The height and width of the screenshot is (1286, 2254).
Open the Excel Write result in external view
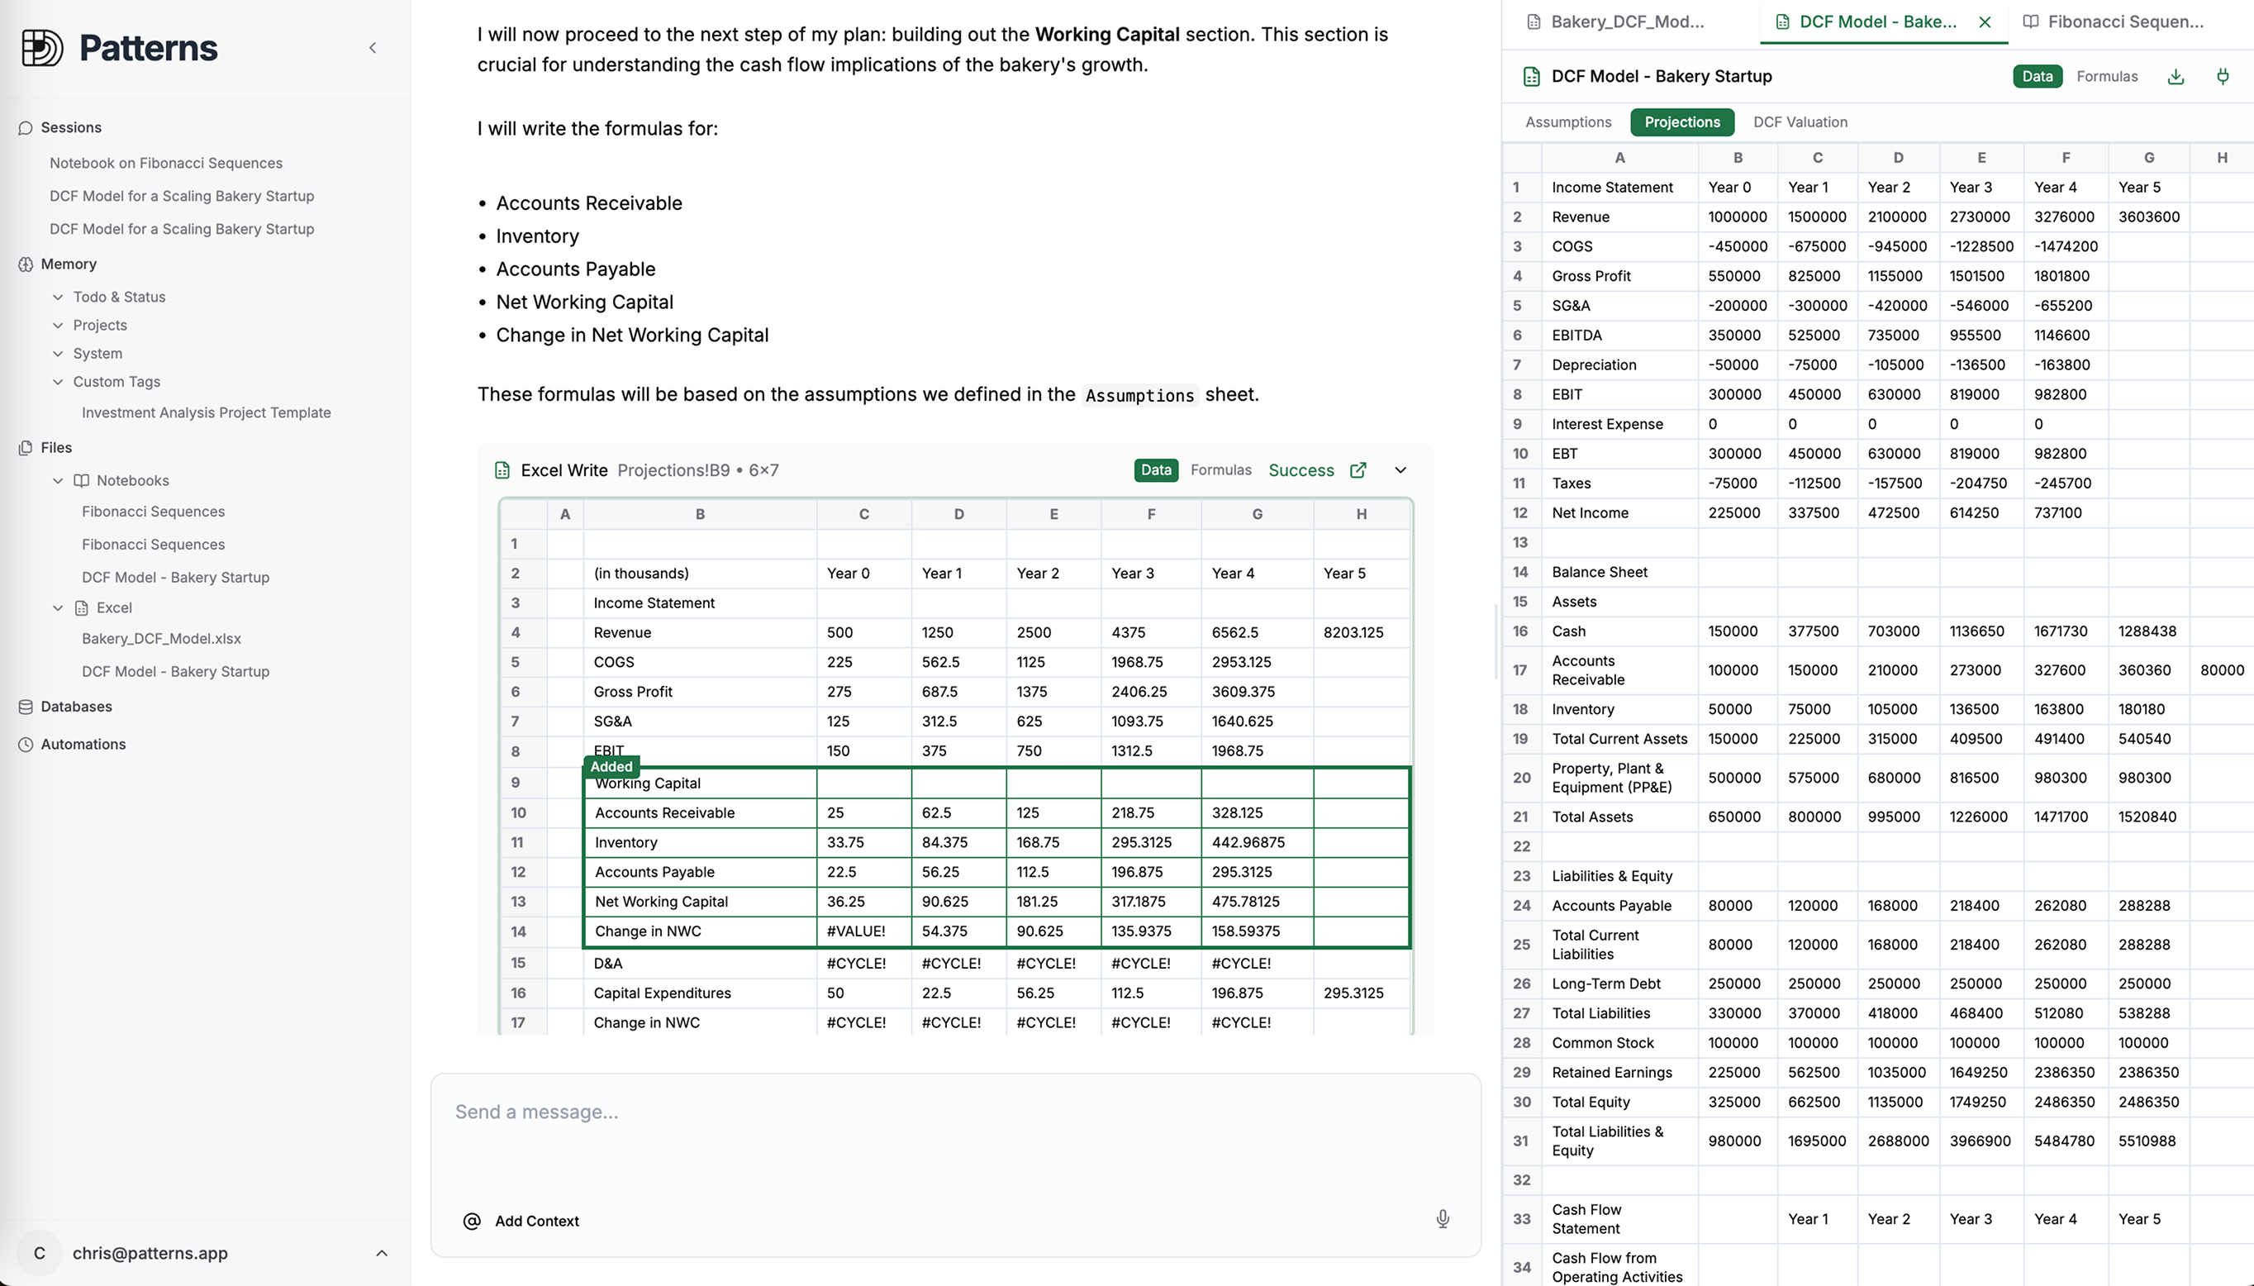pos(1358,470)
